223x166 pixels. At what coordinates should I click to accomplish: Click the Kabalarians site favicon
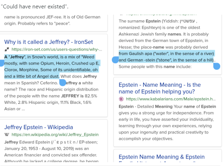tap(121, 99)
